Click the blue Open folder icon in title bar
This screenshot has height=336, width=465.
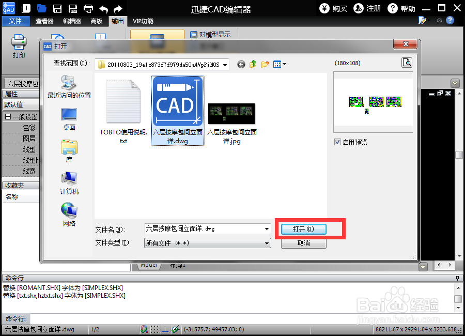pos(41,8)
